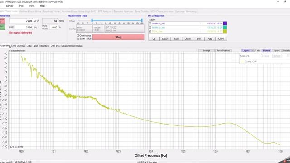The width and height of the screenshot is (290, 163).
Task: Select the 50 Micro_sec trace row name
Action: (x=158, y=24)
